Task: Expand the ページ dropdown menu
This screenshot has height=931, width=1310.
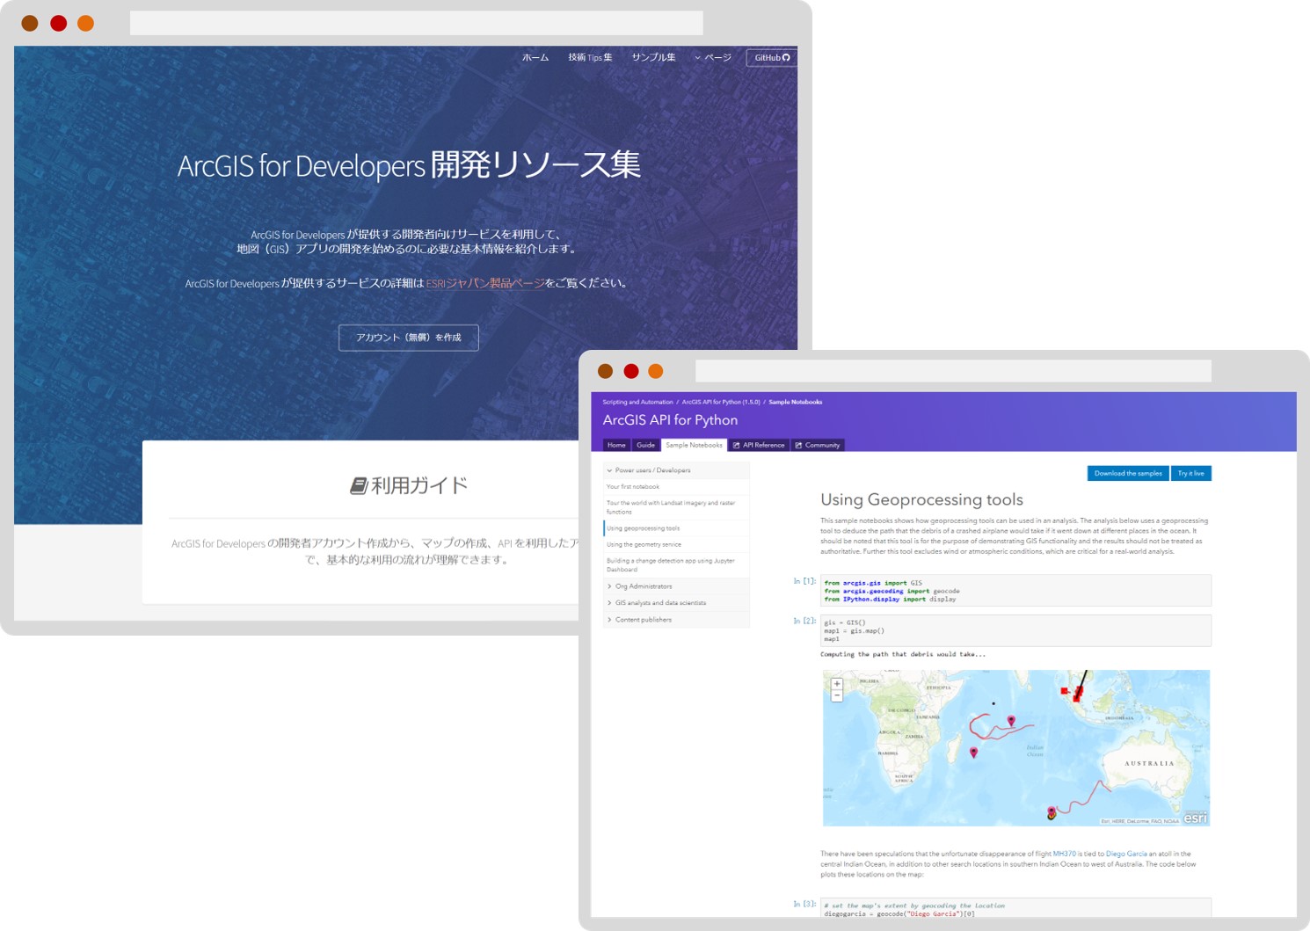Action: tap(713, 58)
